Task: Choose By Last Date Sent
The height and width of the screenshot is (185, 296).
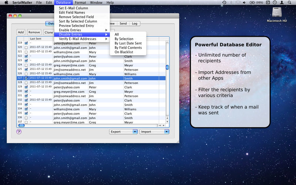Action: [x=128, y=43]
